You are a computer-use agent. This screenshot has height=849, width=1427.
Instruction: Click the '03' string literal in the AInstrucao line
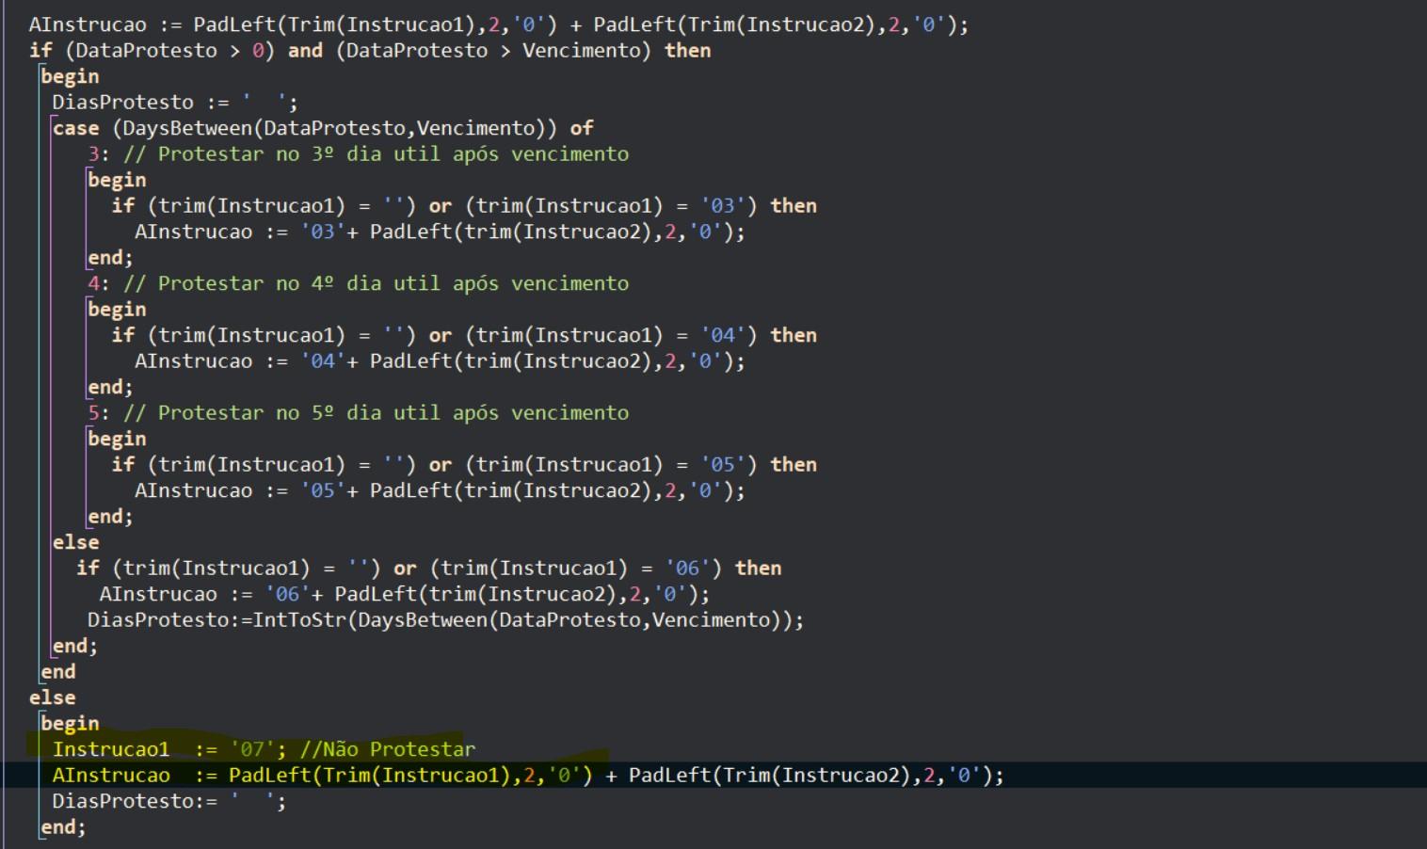323,232
